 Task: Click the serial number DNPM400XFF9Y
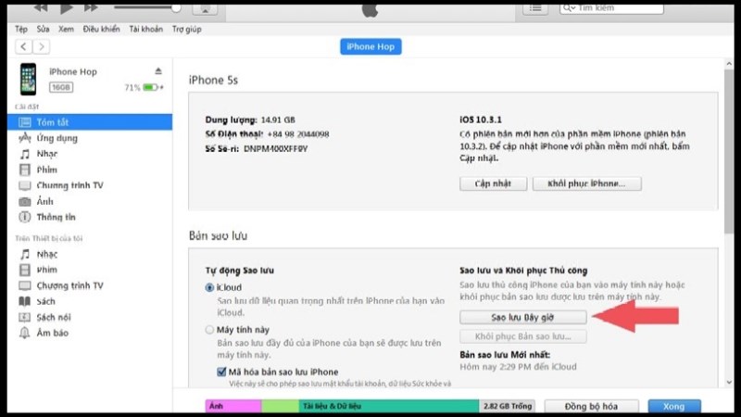pos(275,149)
